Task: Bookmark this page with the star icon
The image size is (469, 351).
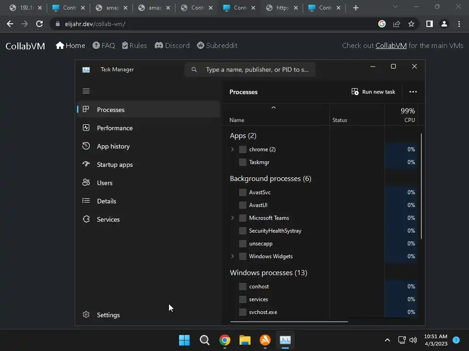Action: point(411,24)
